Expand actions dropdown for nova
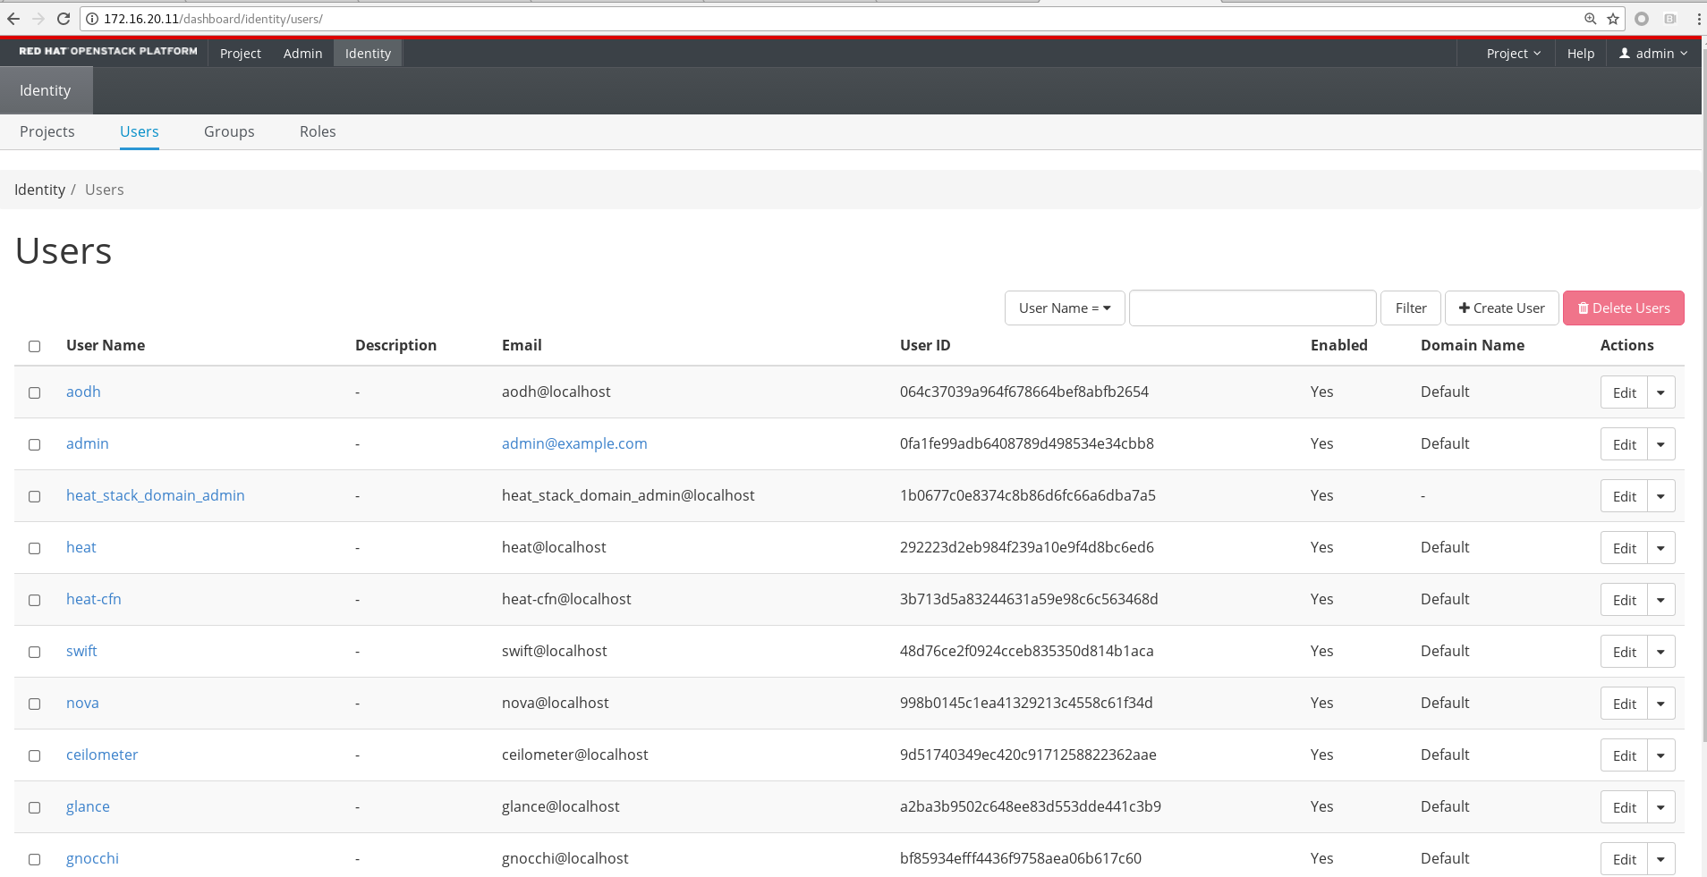1707x877 pixels. [x=1660, y=704]
